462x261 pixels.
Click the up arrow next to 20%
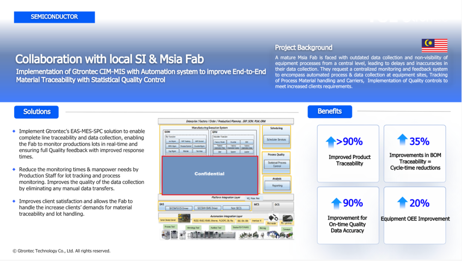(x=402, y=202)
